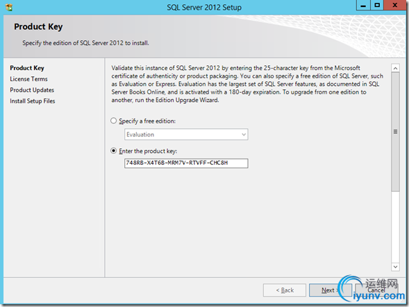The image size is (409, 307).
Task: Select License Terms in the steps list
Action: pos(28,79)
